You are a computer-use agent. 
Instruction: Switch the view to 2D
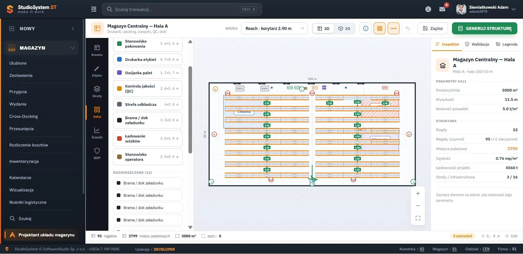click(323, 28)
